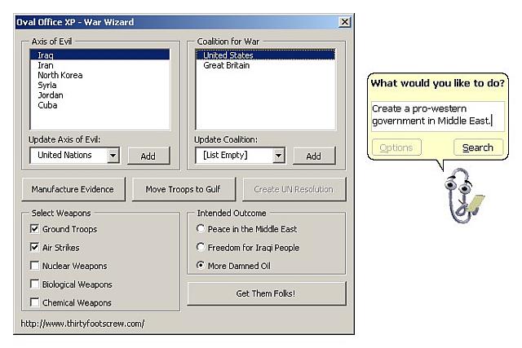Screen dimensions: 522x348
Task: Choose Freedom for Iraqi People option
Action: (x=201, y=247)
